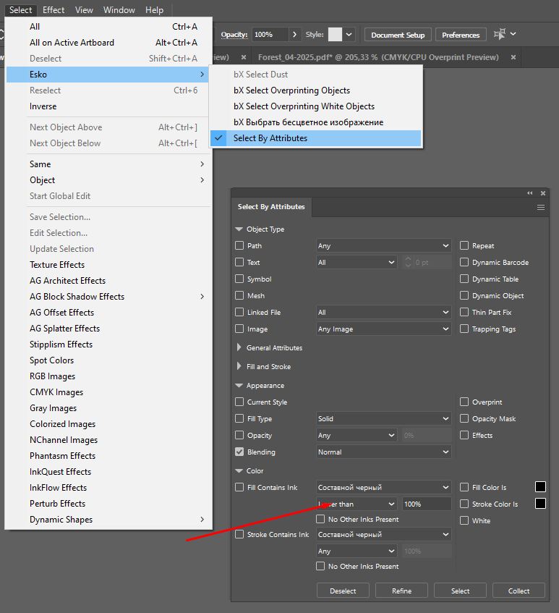This screenshot has width=559, height=613.
Task: Click the Stroke Color Is black swatch
Action: coord(540,504)
